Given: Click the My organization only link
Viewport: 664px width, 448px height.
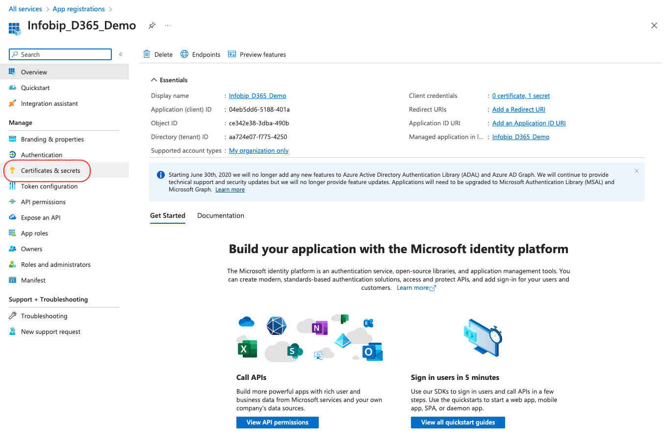Looking at the screenshot, I should 258,150.
